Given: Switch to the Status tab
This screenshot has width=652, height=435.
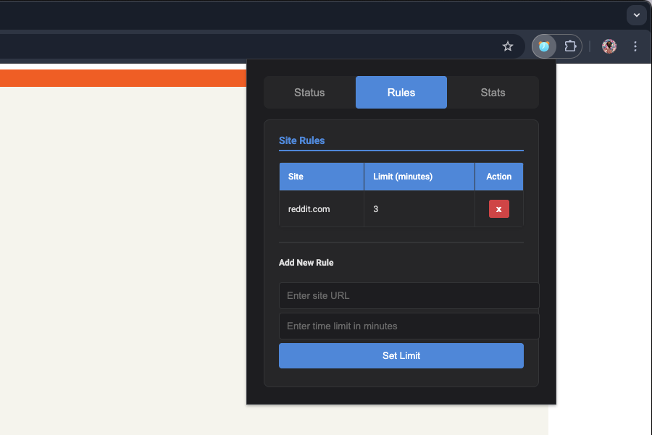Looking at the screenshot, I should [309, 93].
